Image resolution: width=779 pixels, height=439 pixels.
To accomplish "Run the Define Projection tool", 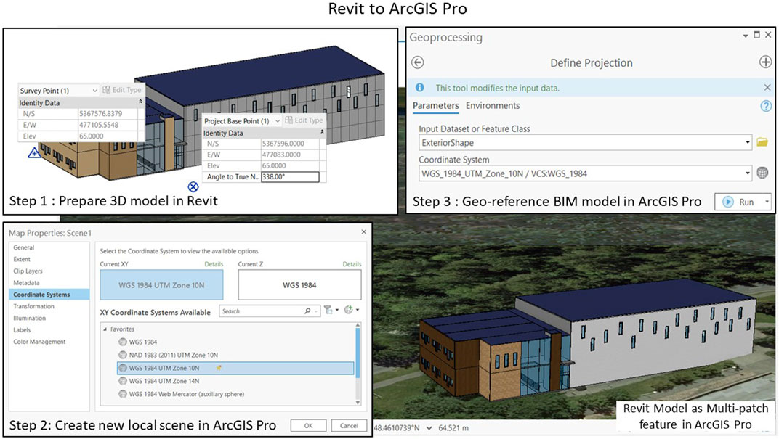I will point(739,202).
